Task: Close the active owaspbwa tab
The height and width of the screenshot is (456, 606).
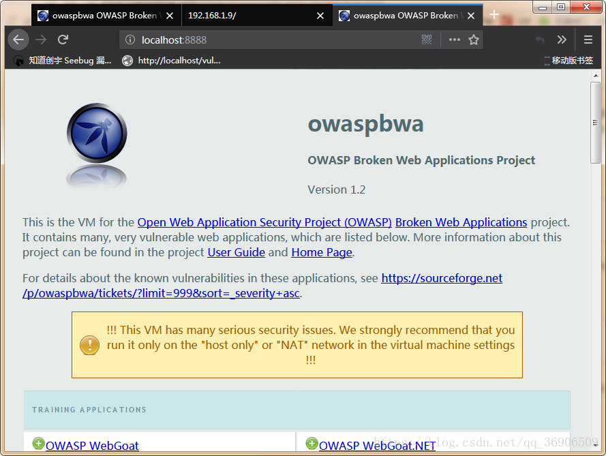Action: [471, 16]
